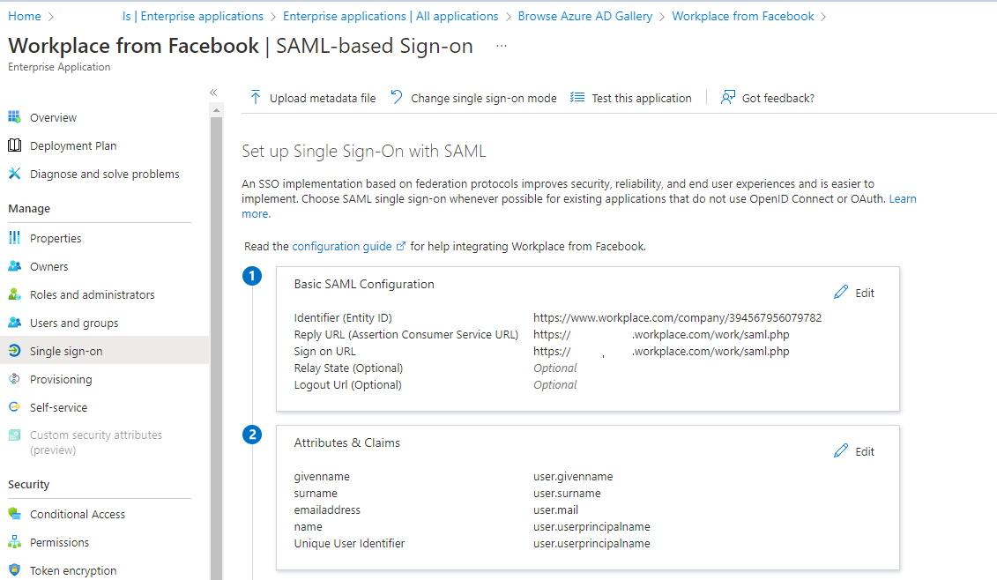The height and width of the screenshot is (580, 997).
Task: Click the Permissions hierarchy icon
Action: (x=14, y=542)
